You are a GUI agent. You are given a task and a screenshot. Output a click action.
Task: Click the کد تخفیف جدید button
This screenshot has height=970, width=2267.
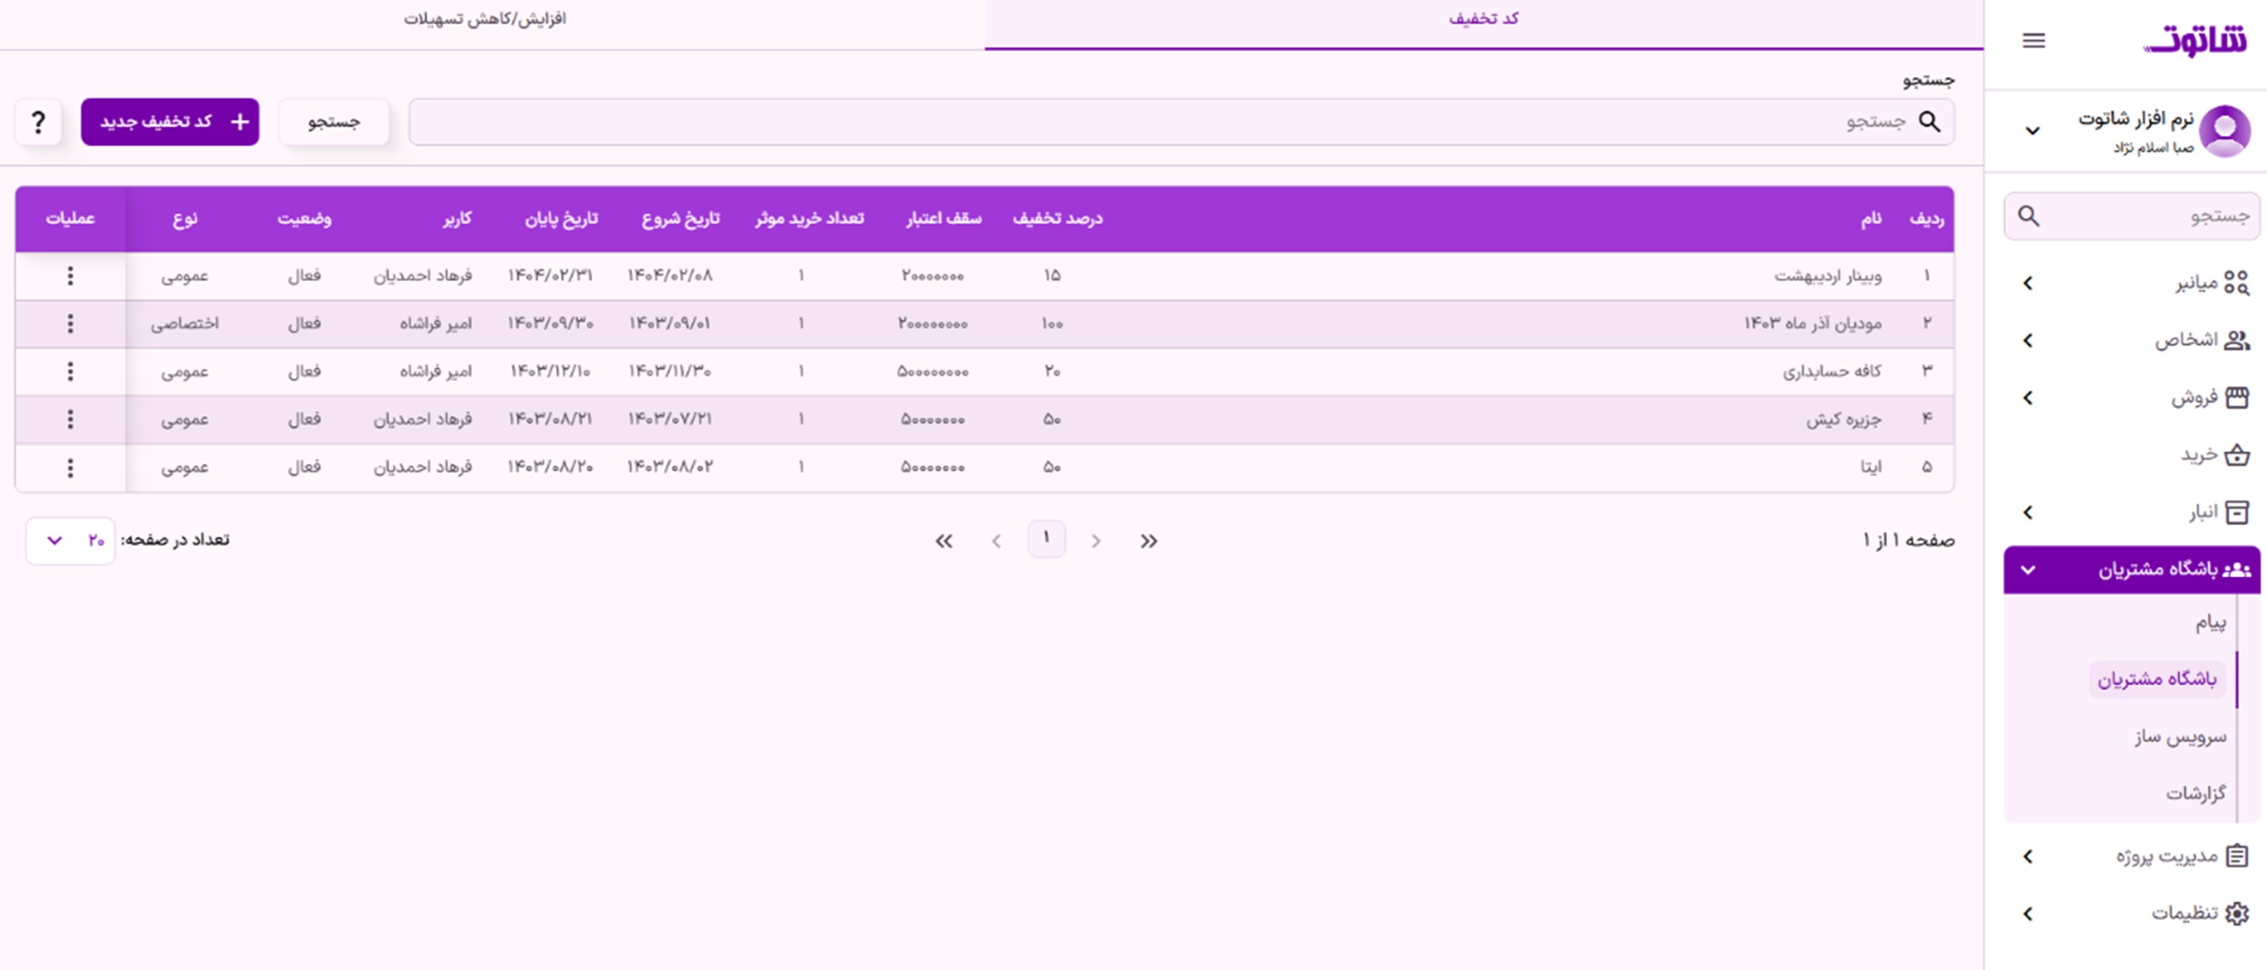tap(170, 122)
